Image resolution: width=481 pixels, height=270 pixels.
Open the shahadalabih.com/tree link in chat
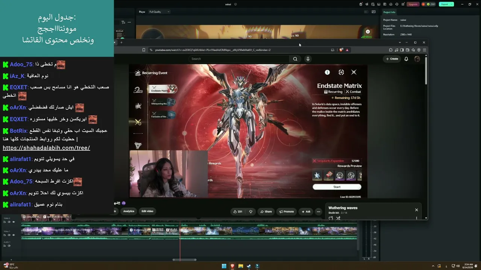(46, 148)
